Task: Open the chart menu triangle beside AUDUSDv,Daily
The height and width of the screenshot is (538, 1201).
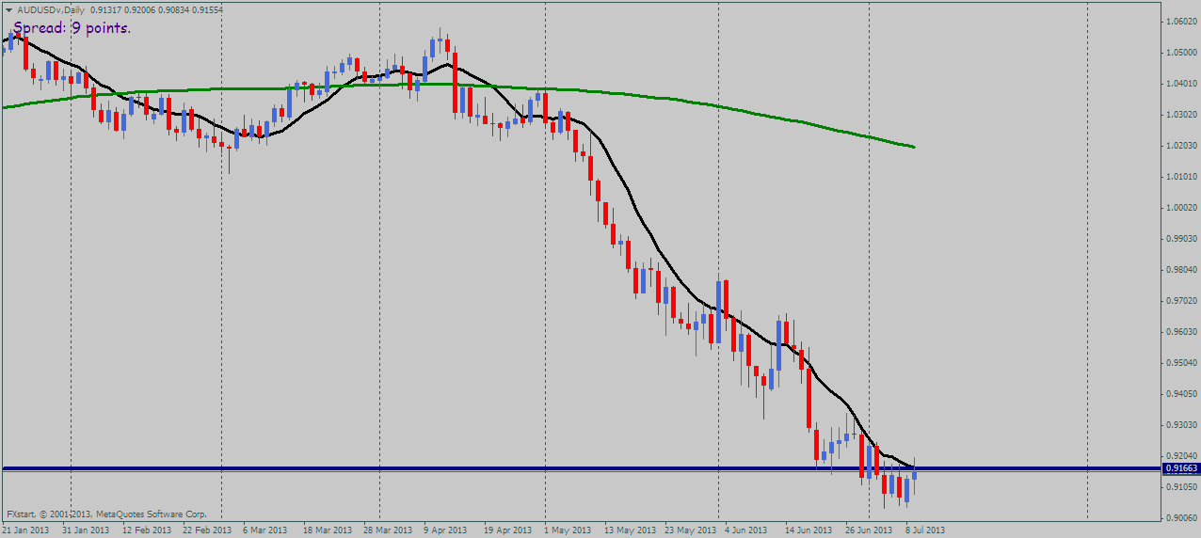Action: pos(9,9)
